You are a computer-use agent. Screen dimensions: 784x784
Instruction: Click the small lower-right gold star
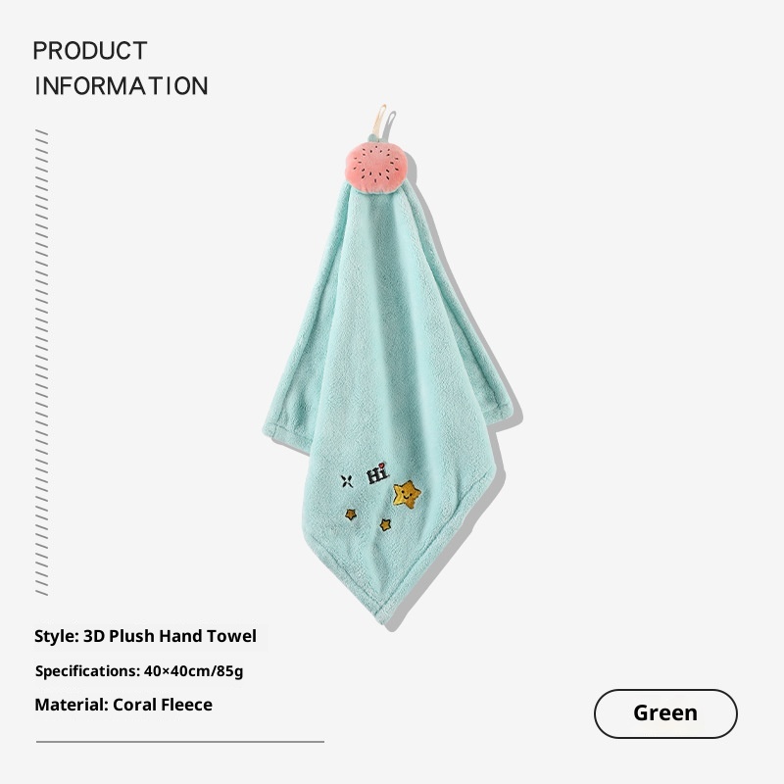pyautogui.click(x=385, y=524)
